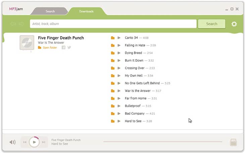Click the playback progress bar

[x=162, y=142]
